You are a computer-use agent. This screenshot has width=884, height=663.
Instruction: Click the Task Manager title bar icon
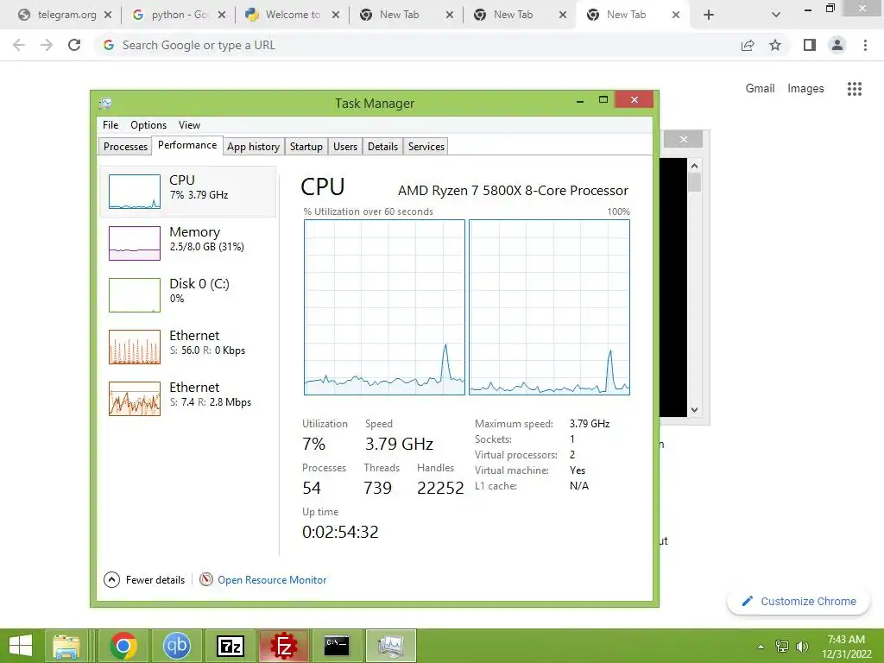tap(105, 104)
